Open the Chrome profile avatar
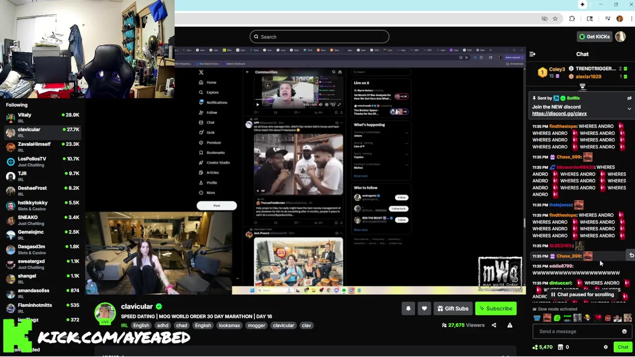The image size is (635, 357). pyautogui.click(x=620, y=19)
